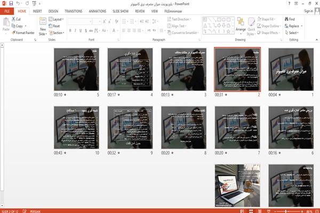Click the Copy button
This screenshot has width=320, height=213.
(18, 26)
